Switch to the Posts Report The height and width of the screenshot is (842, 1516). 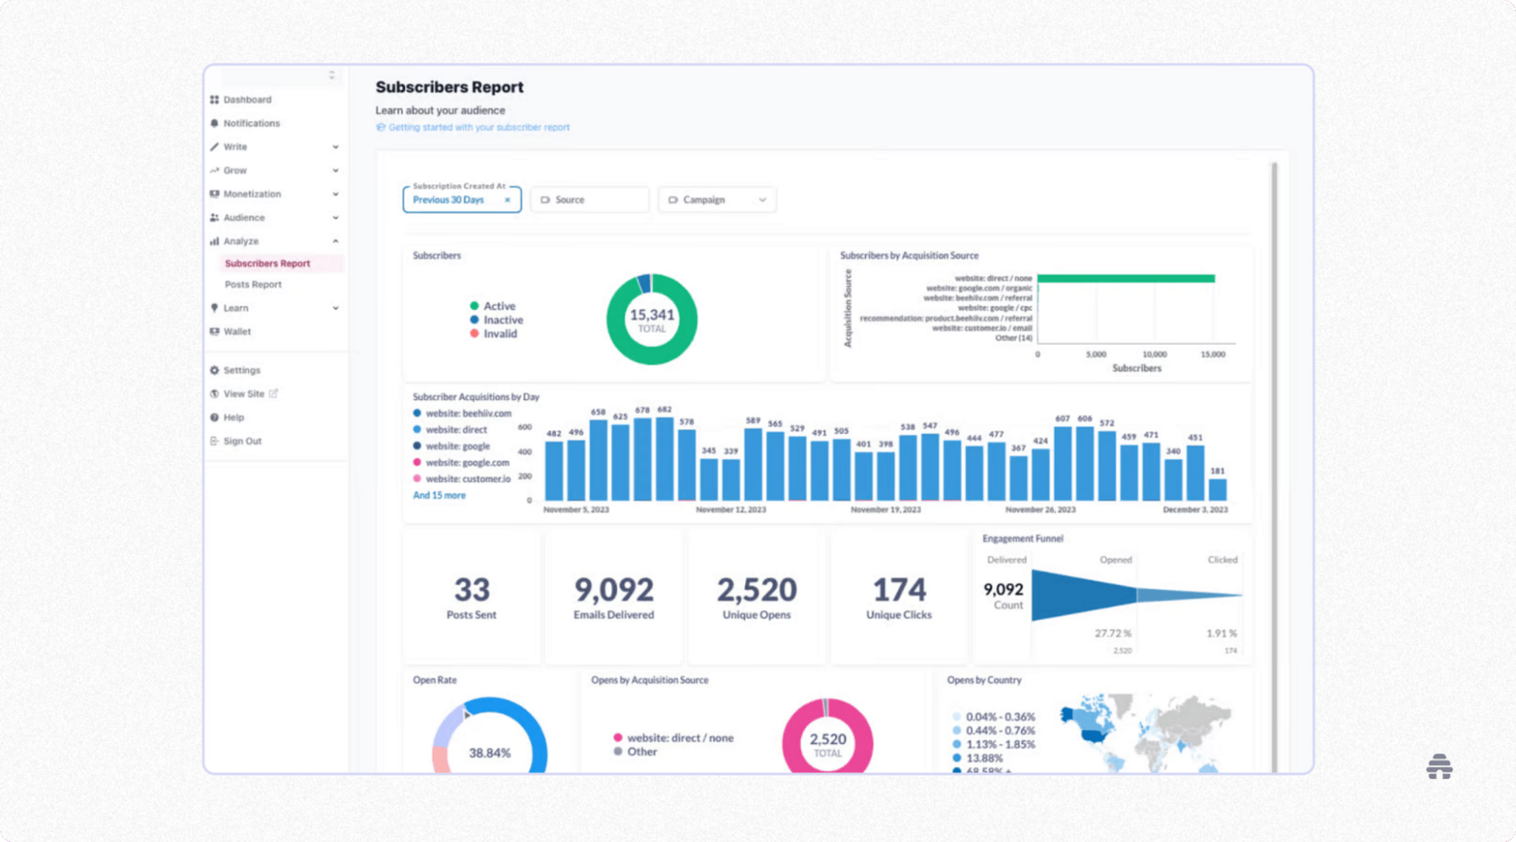pyautogui.click(x=253, y=284)
